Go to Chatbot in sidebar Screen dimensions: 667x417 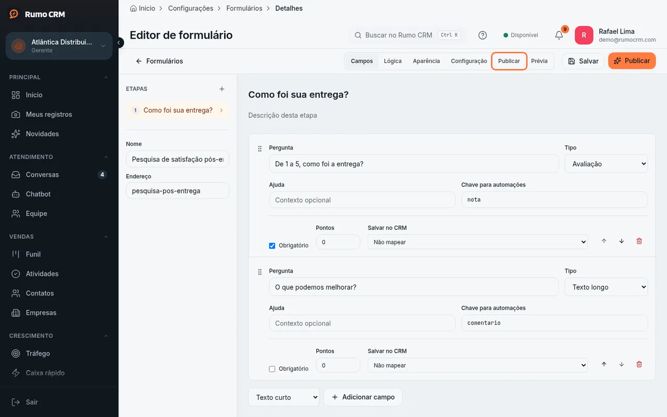tap(59, 194)
